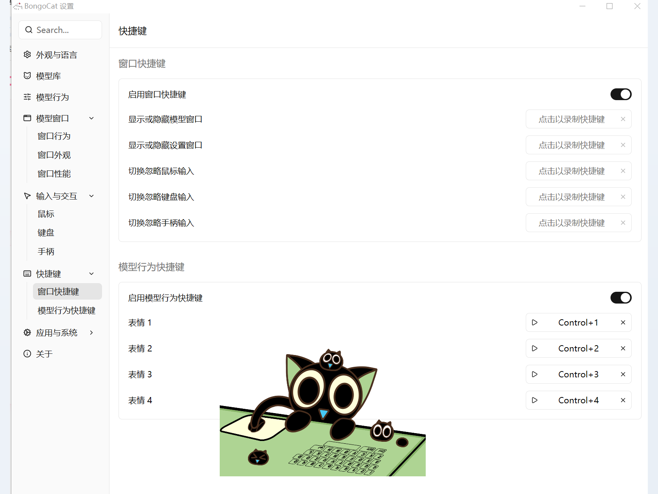Clear the Control+4 shortcut
Viewport: 658px width, 494px height.
(x=623, y=400)
